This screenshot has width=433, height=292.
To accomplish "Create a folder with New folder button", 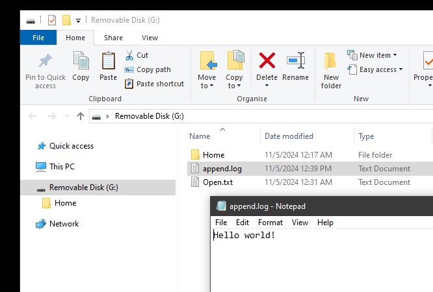I will (331, 69).
